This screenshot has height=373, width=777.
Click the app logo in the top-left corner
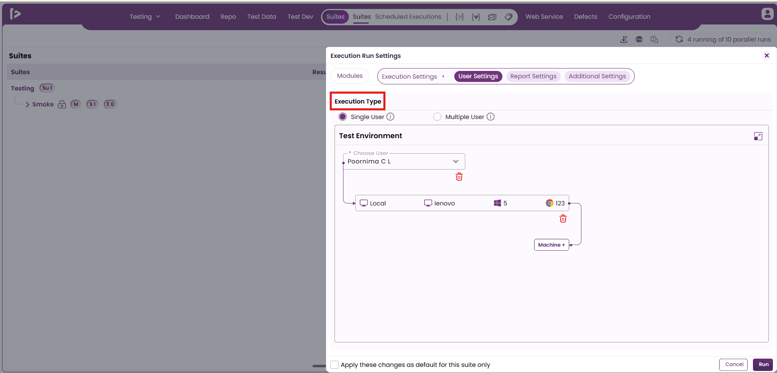[x=15, y=14]
